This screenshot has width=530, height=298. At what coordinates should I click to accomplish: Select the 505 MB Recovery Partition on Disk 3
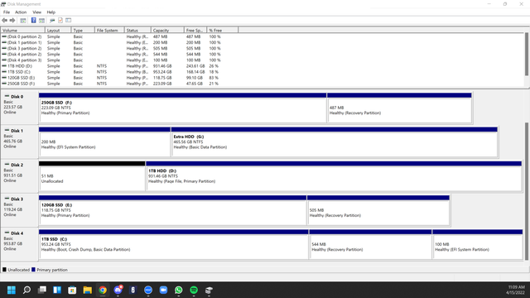pos(378,210)
